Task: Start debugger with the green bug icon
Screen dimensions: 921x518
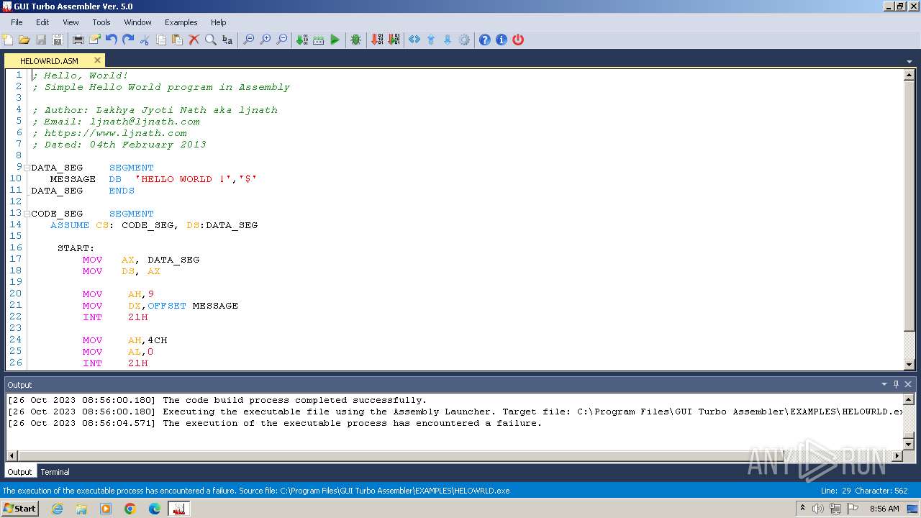Action: pos(355,40)
